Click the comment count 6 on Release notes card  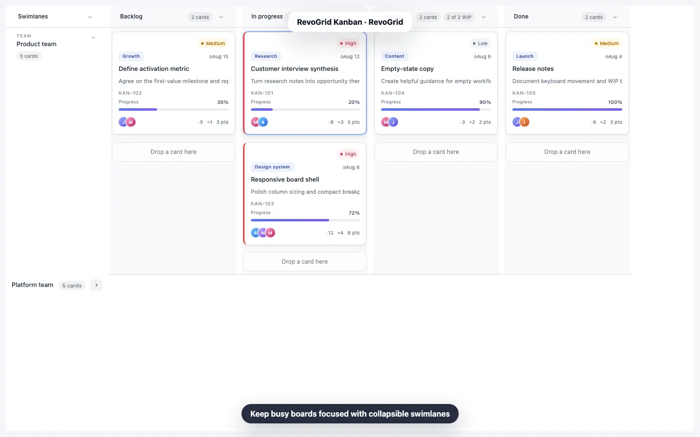593,122
